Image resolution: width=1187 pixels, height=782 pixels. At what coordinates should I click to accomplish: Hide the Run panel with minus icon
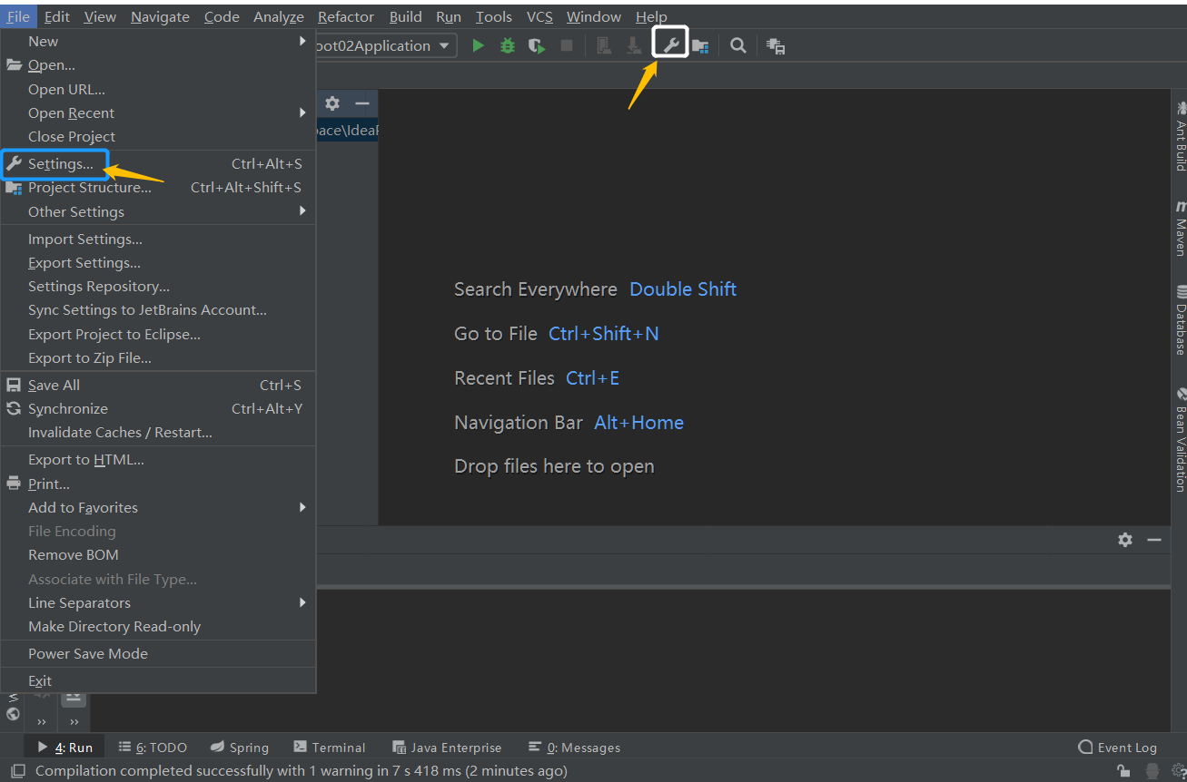1154,540
